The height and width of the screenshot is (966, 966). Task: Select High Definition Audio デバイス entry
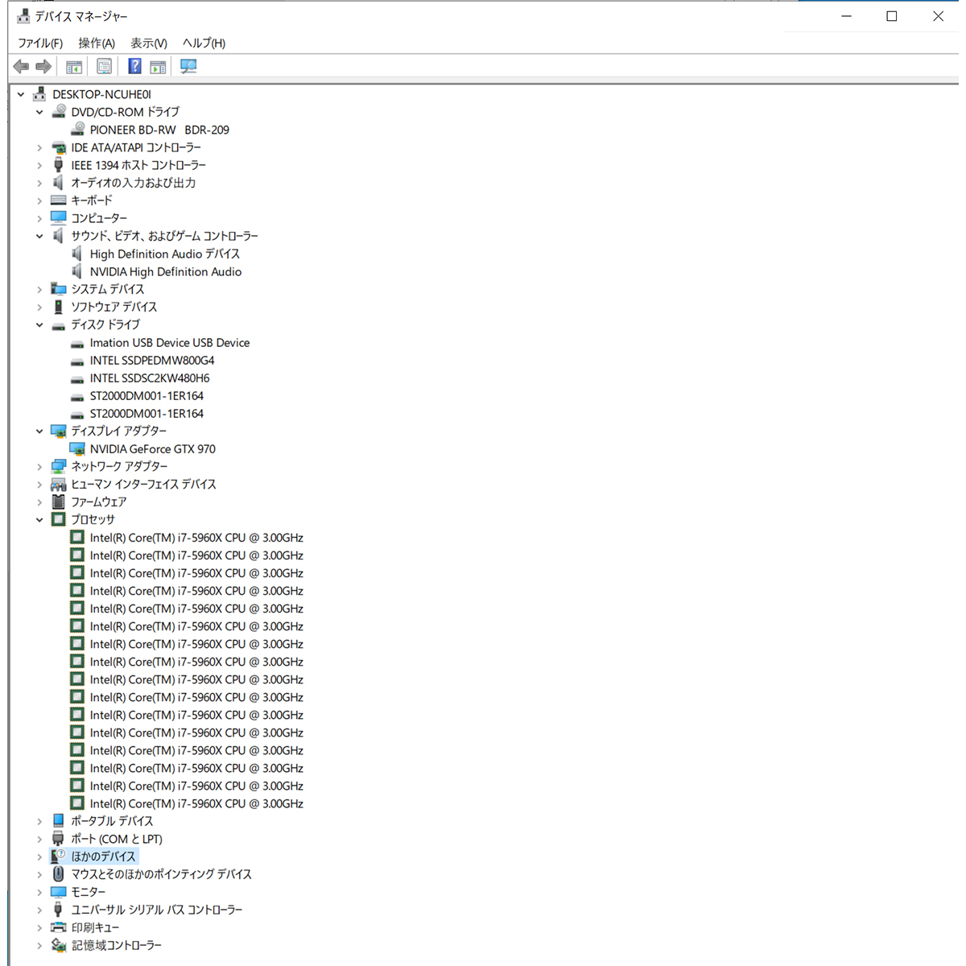tap(165, 254)
